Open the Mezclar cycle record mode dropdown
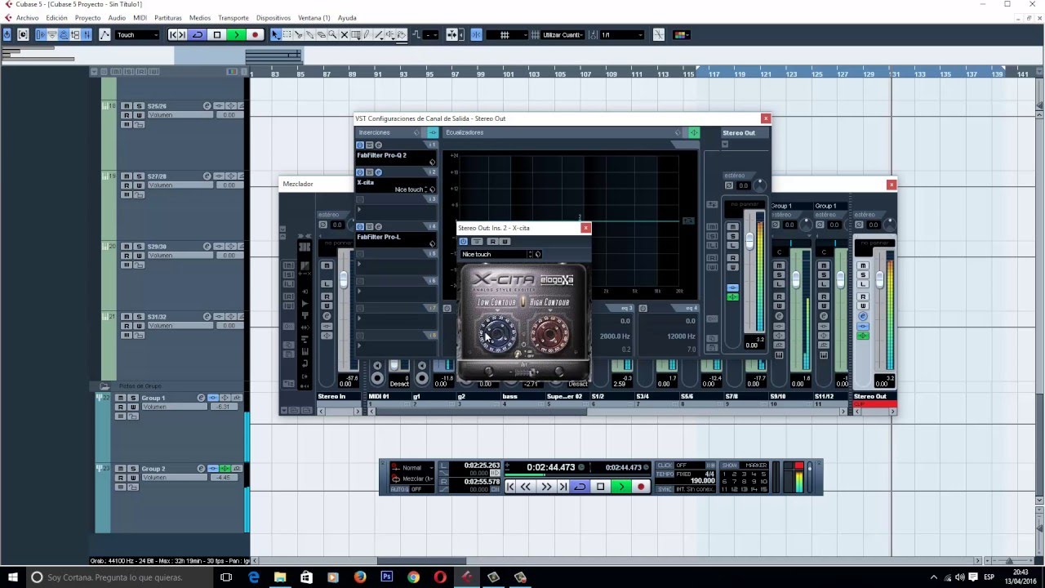This screenshot has width=1045, height=588. 411,479
